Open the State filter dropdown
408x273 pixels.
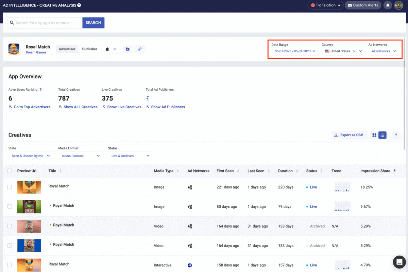click(31, 156)
